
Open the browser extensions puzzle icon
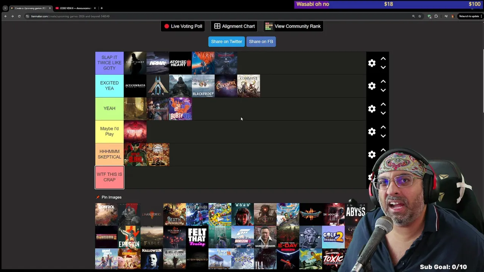tap(436, 16)
